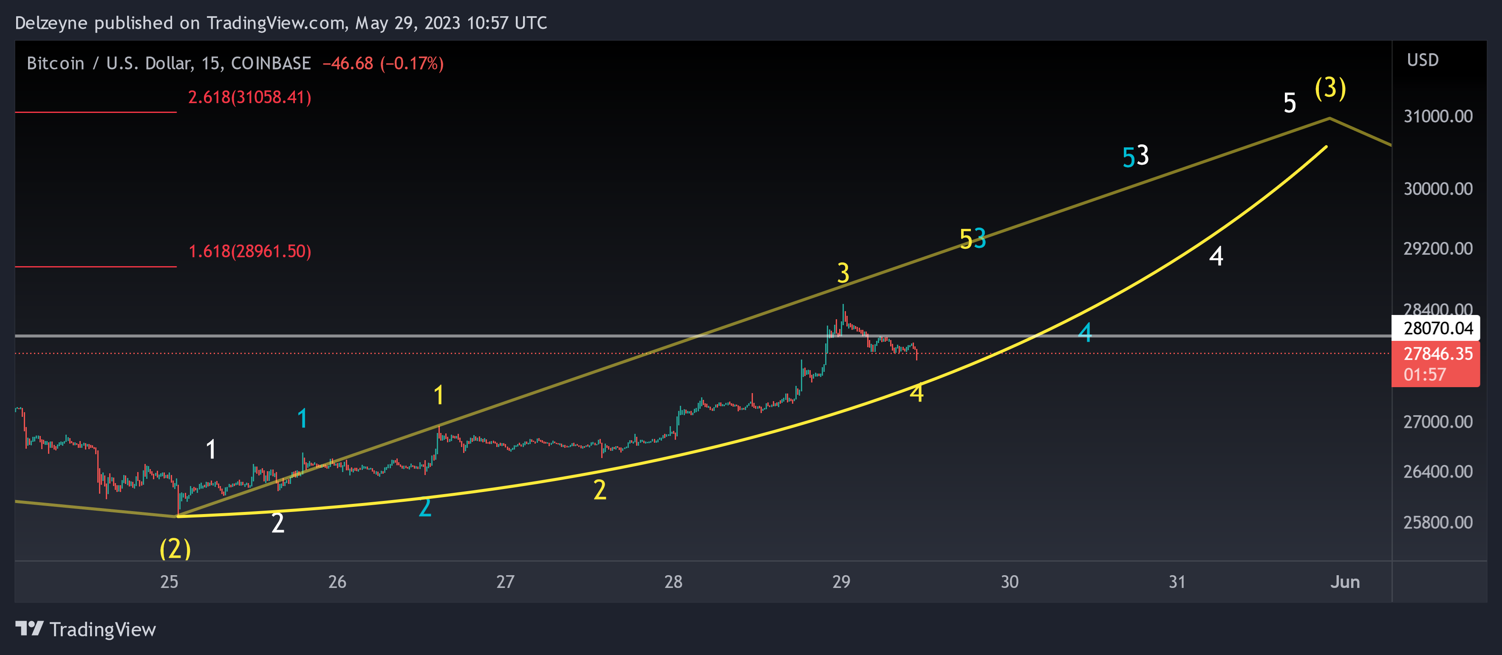
Task: Click the yellow (3) wave label
Action: [x=1330, y=89]
